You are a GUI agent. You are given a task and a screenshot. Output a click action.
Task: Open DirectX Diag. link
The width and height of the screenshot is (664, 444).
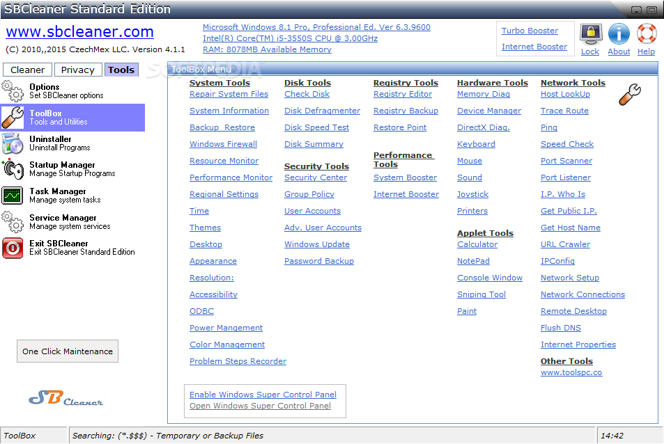[x=483, y=127]
